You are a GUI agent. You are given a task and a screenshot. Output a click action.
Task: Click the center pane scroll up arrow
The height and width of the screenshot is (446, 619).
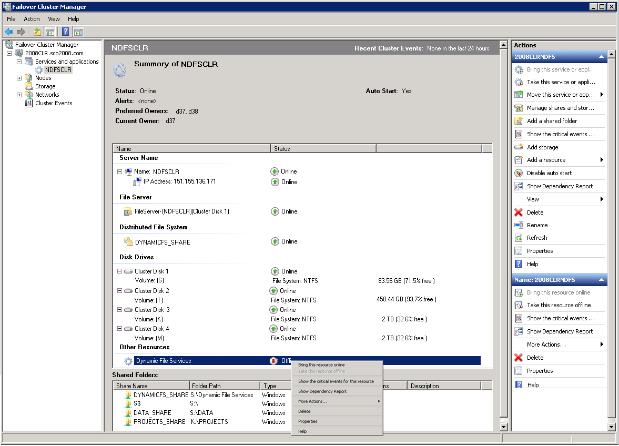coord(503,45)
